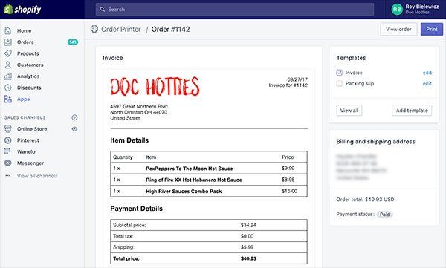Go to Orders section

(25, 42)
